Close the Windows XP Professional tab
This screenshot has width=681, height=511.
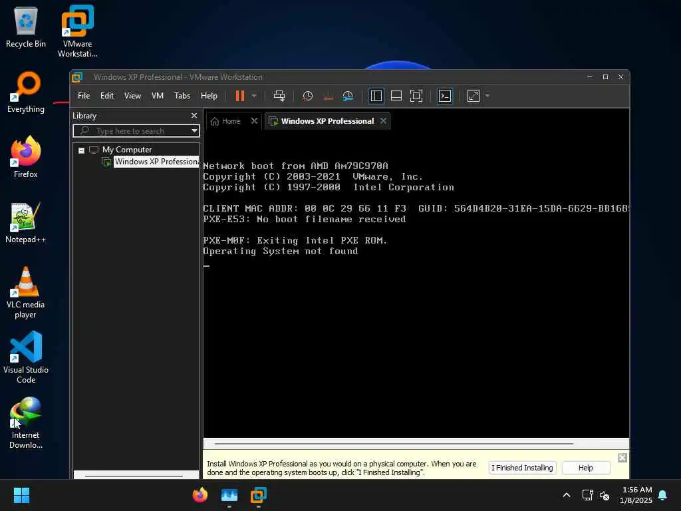(383, 121)
